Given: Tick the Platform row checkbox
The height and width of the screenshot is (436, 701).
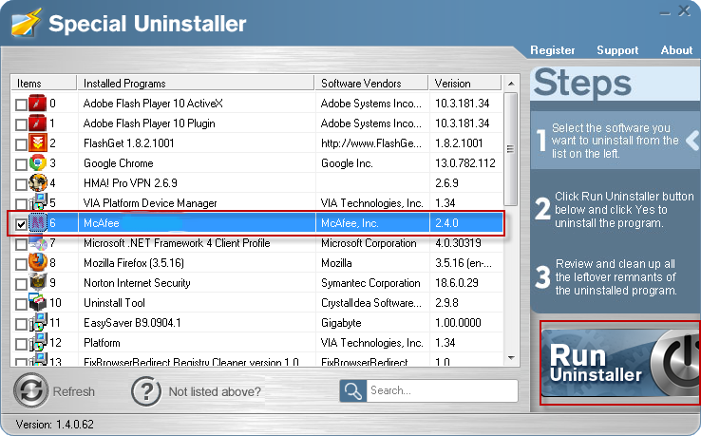Looking at the screenshot, I should (x=21, y=344).
